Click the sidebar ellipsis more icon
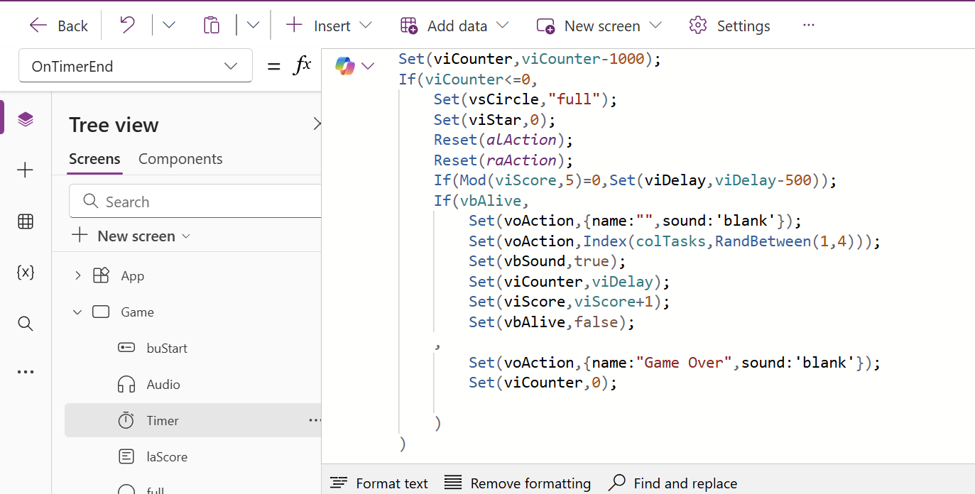 click(x=26, y=372)
